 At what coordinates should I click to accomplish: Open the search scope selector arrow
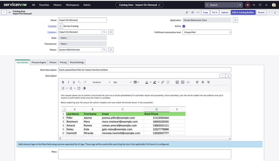(x=240, y=5)
